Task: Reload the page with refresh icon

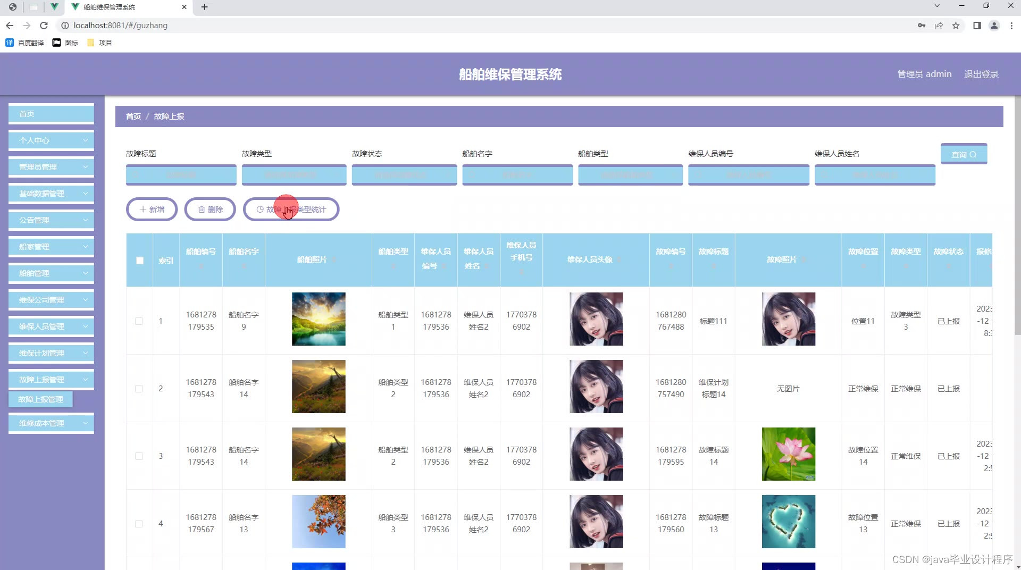Action: coord(44,26)
